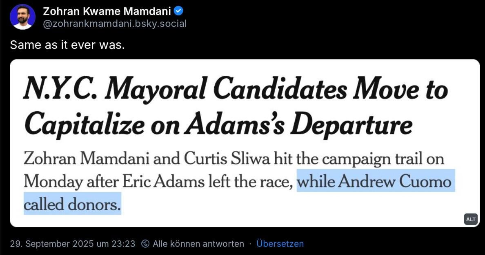Viewport: 485px width, 255px height.
Task: Open Zohran Kwame Mamdani's profile avatar
Action: click(22, 17)
